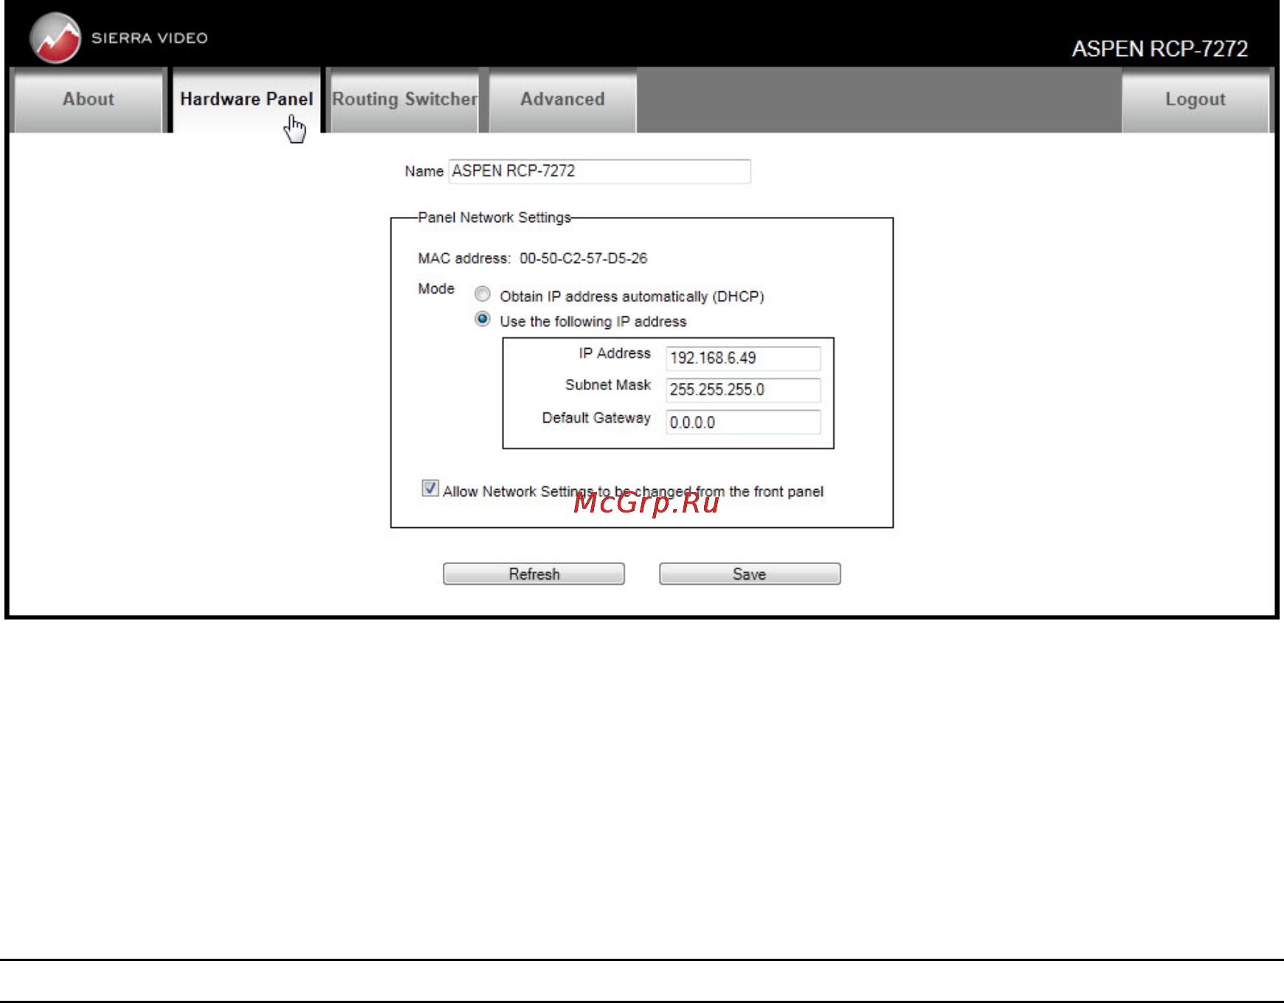Select Use the following IP address
The width and height of the screenshot is (1284, 1003).
tap(483, 319)
